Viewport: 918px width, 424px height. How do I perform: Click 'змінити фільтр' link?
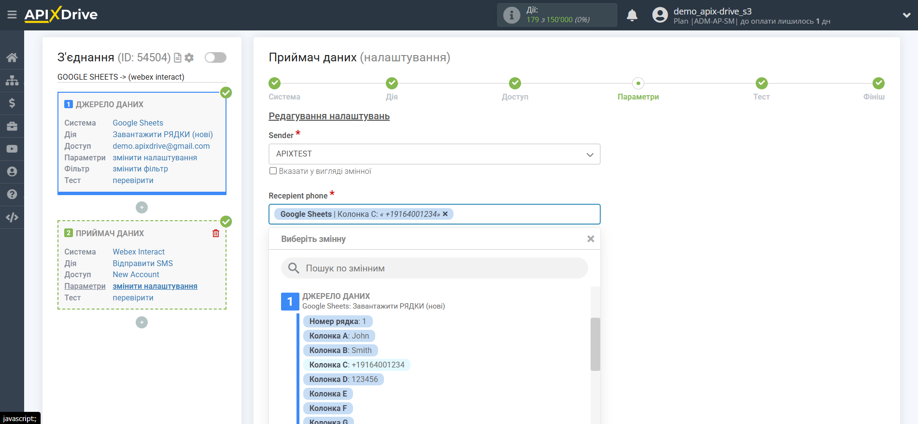[140, 169]
